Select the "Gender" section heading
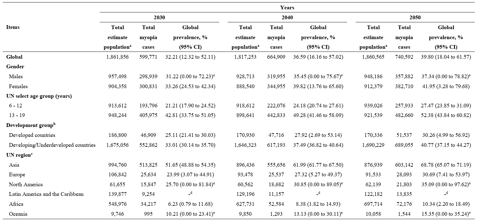Viewport: 477px width, 221px height. [x=15, y=67]
